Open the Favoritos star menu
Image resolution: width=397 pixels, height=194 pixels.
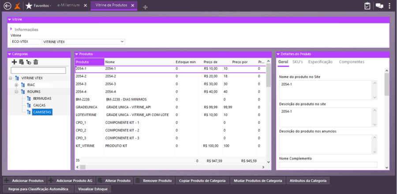(38, 6)
